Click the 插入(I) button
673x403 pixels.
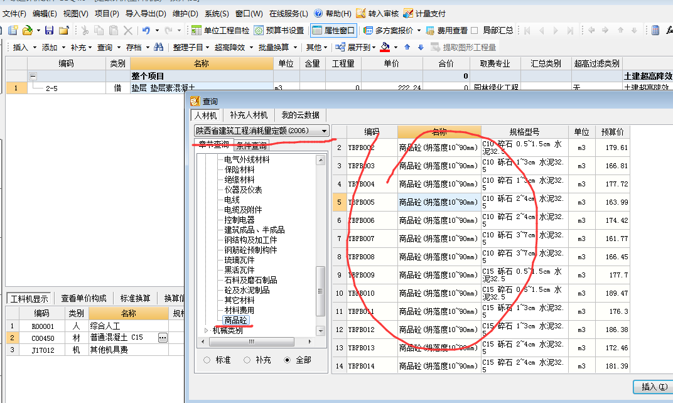(654, 387)
